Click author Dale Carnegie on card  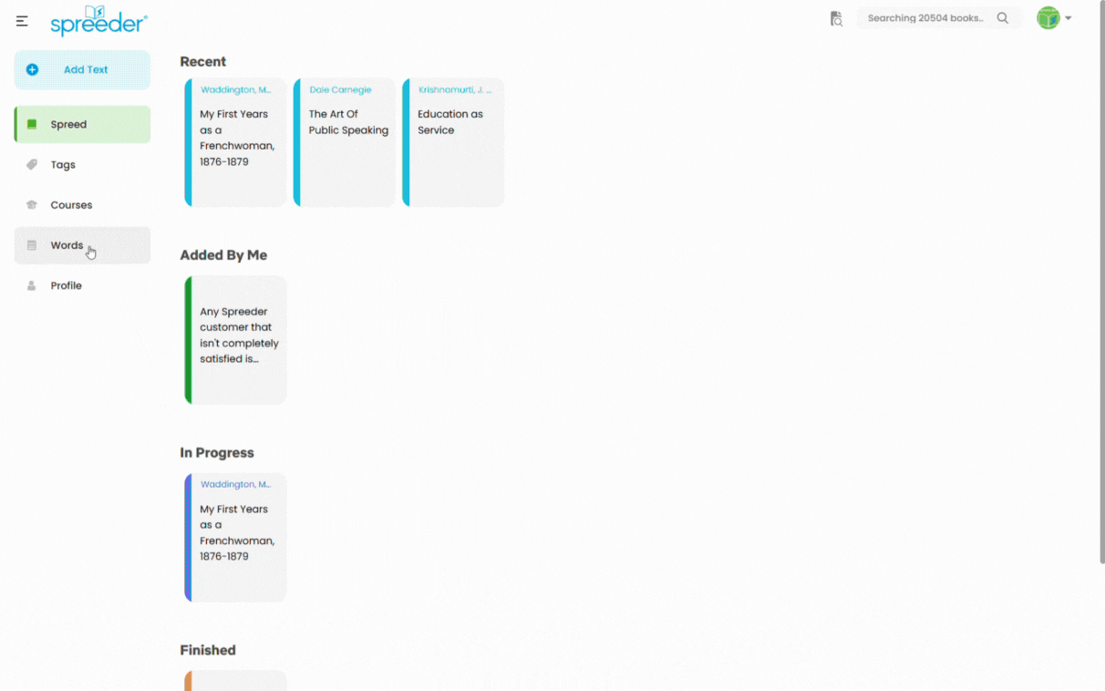coord(340,90)
